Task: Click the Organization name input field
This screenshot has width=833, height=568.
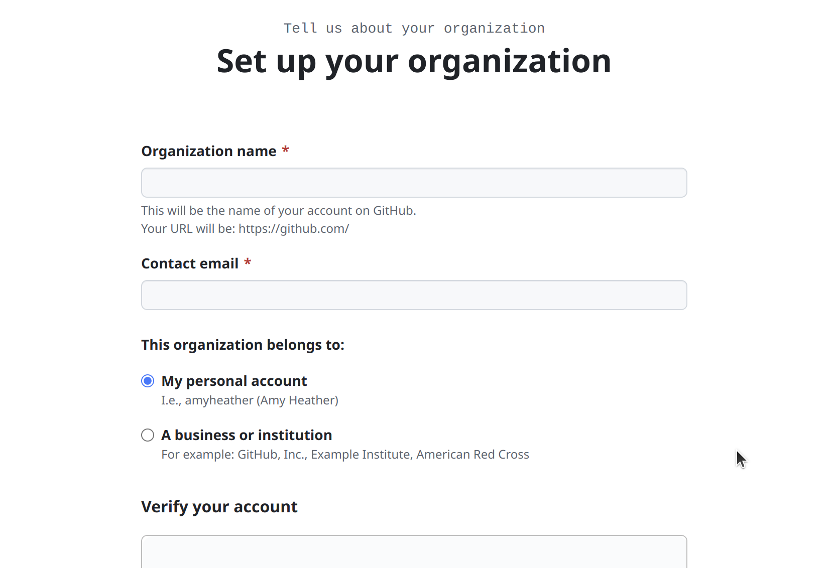Action: (414, 183)
